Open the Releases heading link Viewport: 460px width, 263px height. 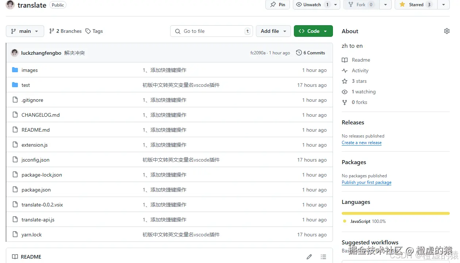pyautogui.click(x=353, y=123)
